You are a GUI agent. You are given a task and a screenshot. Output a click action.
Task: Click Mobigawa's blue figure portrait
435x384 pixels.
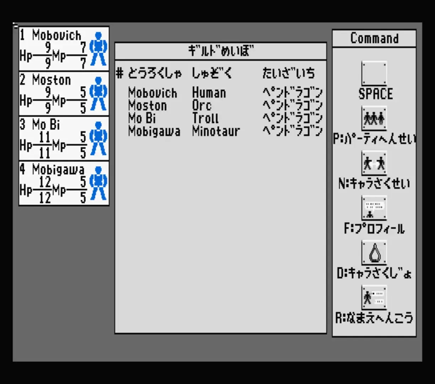[98, 183]
